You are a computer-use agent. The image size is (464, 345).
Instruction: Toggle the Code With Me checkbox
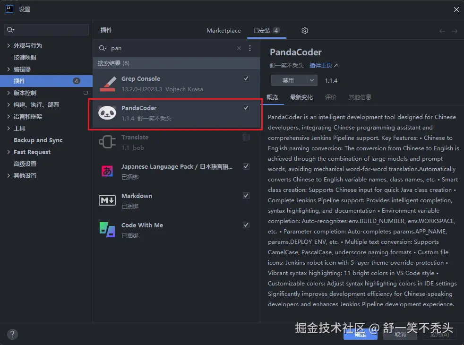[x=246, y=225]
